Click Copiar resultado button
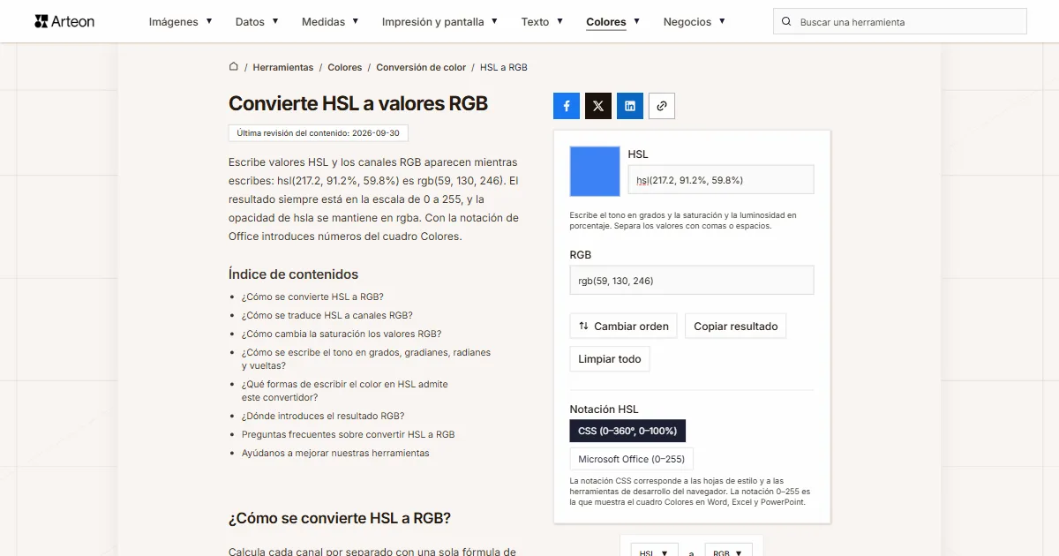 tap(736, 326)
